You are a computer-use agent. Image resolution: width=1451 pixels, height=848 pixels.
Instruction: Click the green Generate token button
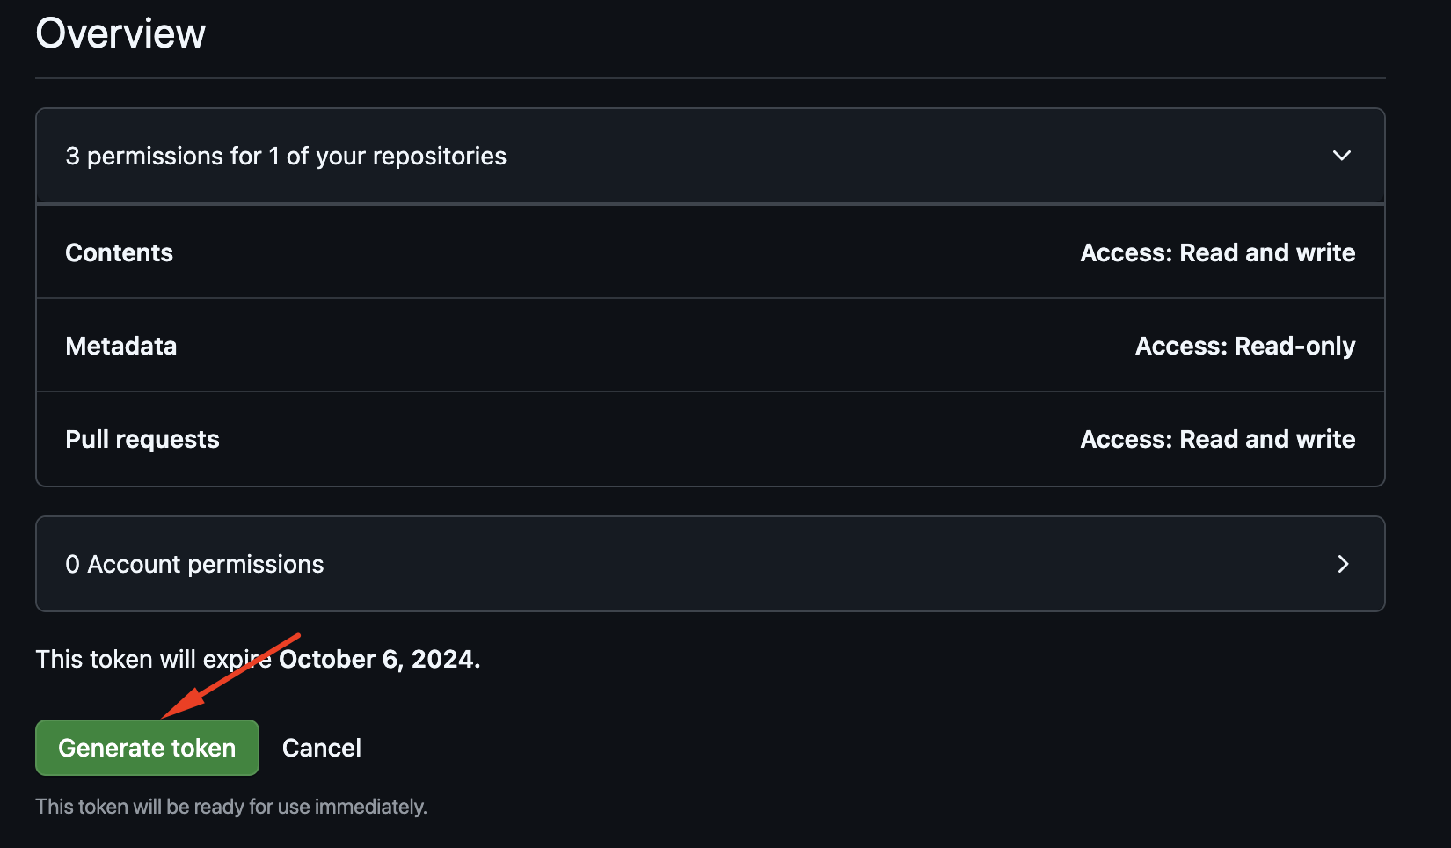point(147,748)
